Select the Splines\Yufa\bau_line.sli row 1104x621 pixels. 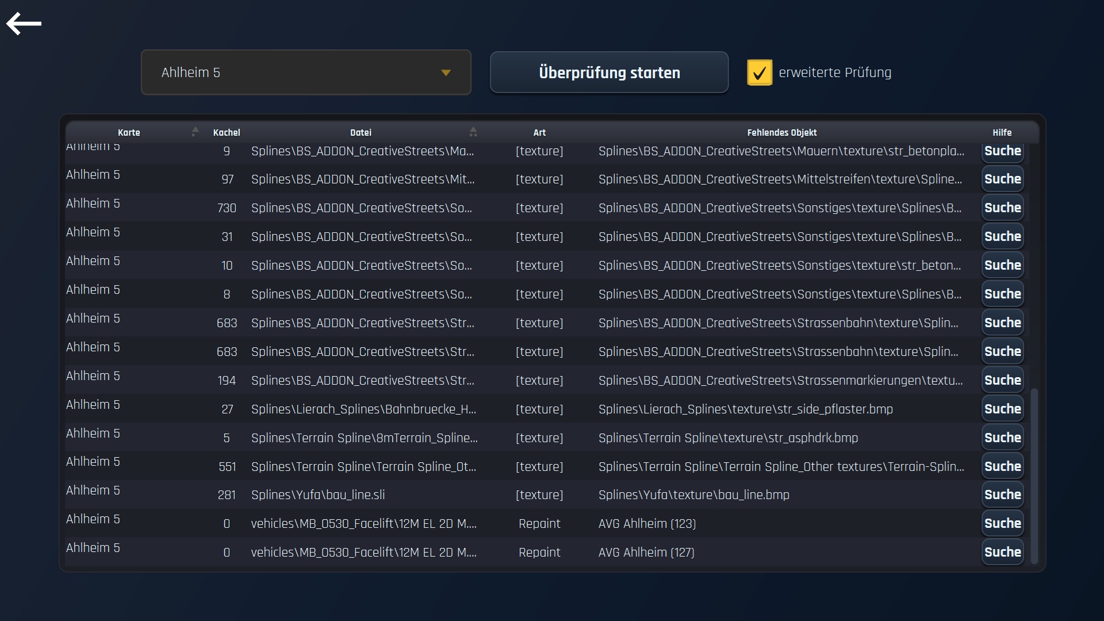click(318, 495)
